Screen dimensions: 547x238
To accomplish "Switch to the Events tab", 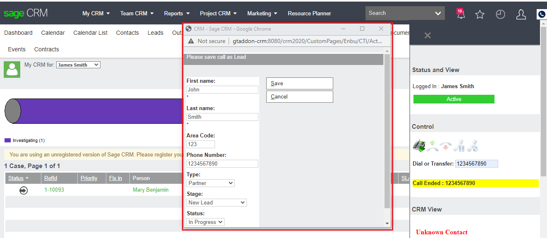I will (17, 49).
